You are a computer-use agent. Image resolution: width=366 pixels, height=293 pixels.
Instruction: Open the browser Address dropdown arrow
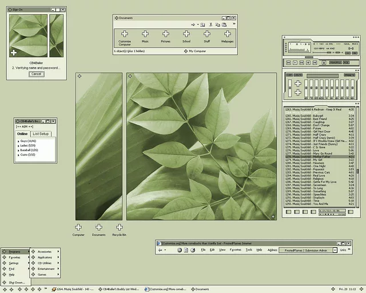click(x=335, y=250)
